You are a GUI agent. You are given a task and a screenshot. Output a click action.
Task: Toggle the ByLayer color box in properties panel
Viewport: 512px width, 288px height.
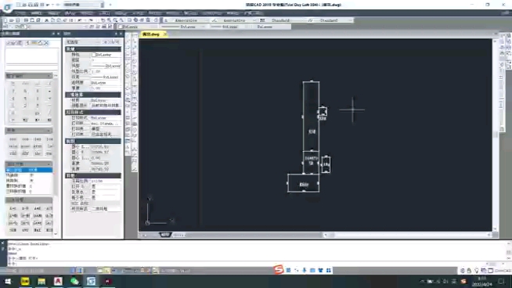pyautogui.click(x=94, y=55)
